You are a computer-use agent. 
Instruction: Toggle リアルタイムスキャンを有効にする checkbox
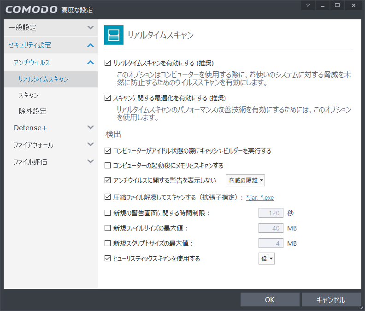click(x=107, y=63)
